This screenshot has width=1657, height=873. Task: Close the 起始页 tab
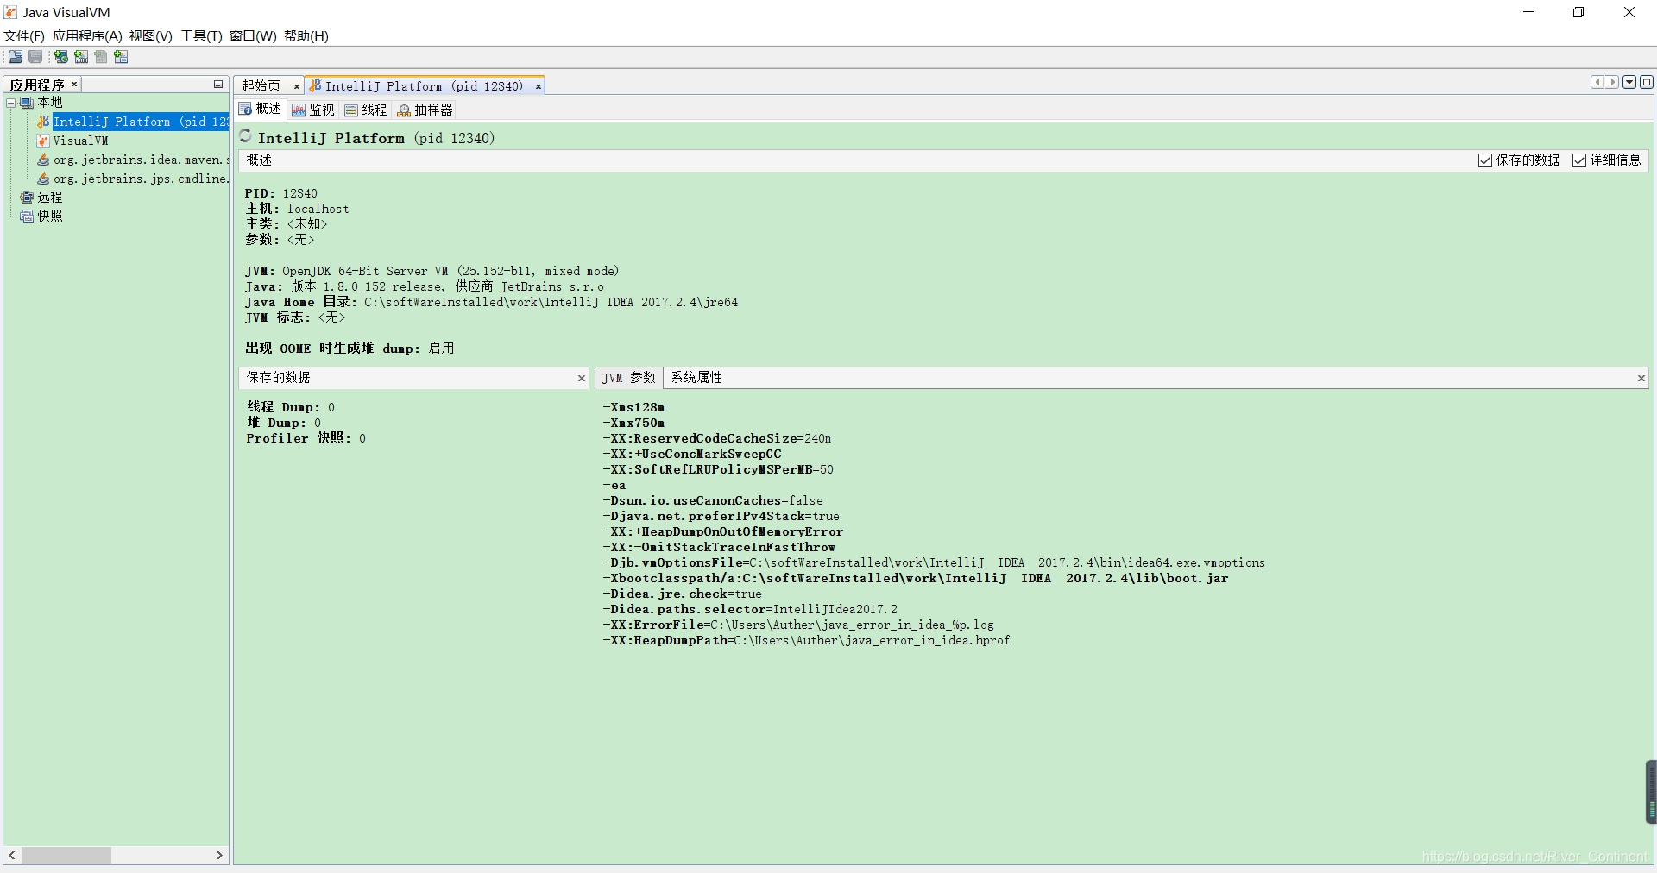[x=296, y=86]
